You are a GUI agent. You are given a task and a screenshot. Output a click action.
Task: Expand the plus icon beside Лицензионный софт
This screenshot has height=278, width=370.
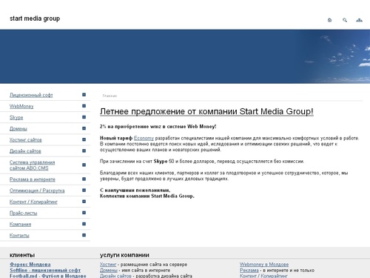point(84,95)
